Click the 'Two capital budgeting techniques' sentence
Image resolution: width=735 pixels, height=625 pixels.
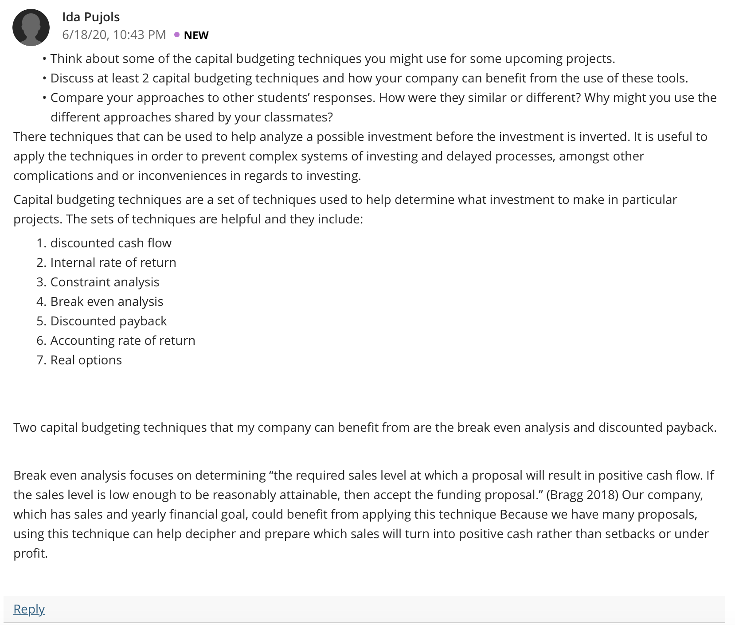[x=365, y=427]
